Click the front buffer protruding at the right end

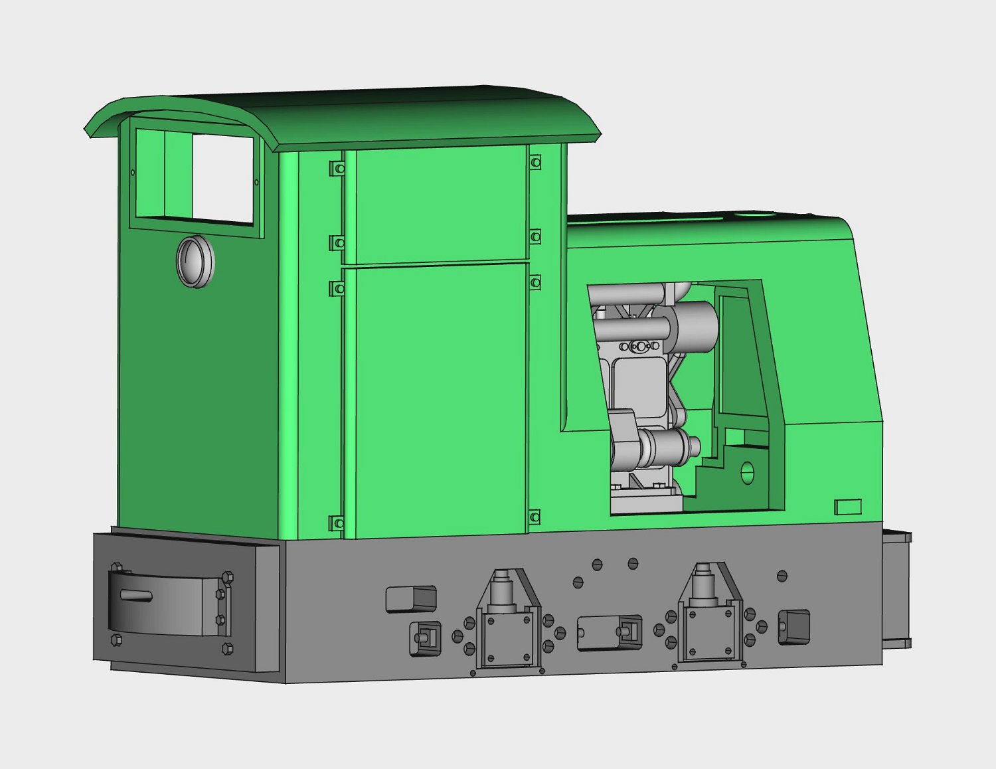(896, 588)
